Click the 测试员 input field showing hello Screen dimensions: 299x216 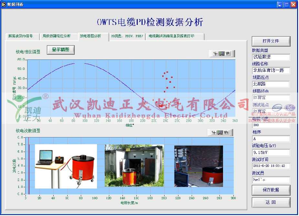tap(271, 180)
